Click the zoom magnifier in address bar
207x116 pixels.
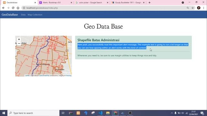coord(188,8)
